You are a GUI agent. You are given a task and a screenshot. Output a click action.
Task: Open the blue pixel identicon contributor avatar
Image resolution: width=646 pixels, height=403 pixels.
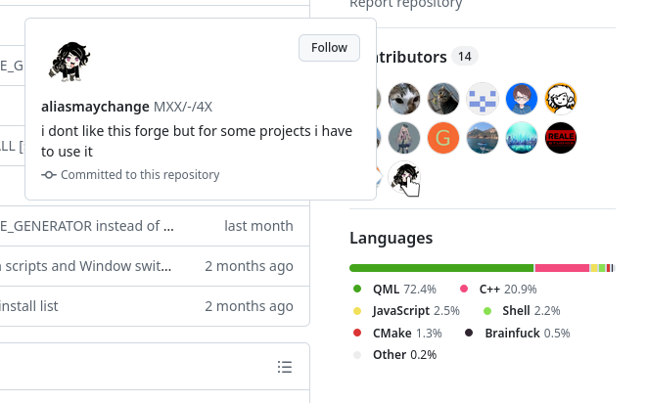point(483,99)
